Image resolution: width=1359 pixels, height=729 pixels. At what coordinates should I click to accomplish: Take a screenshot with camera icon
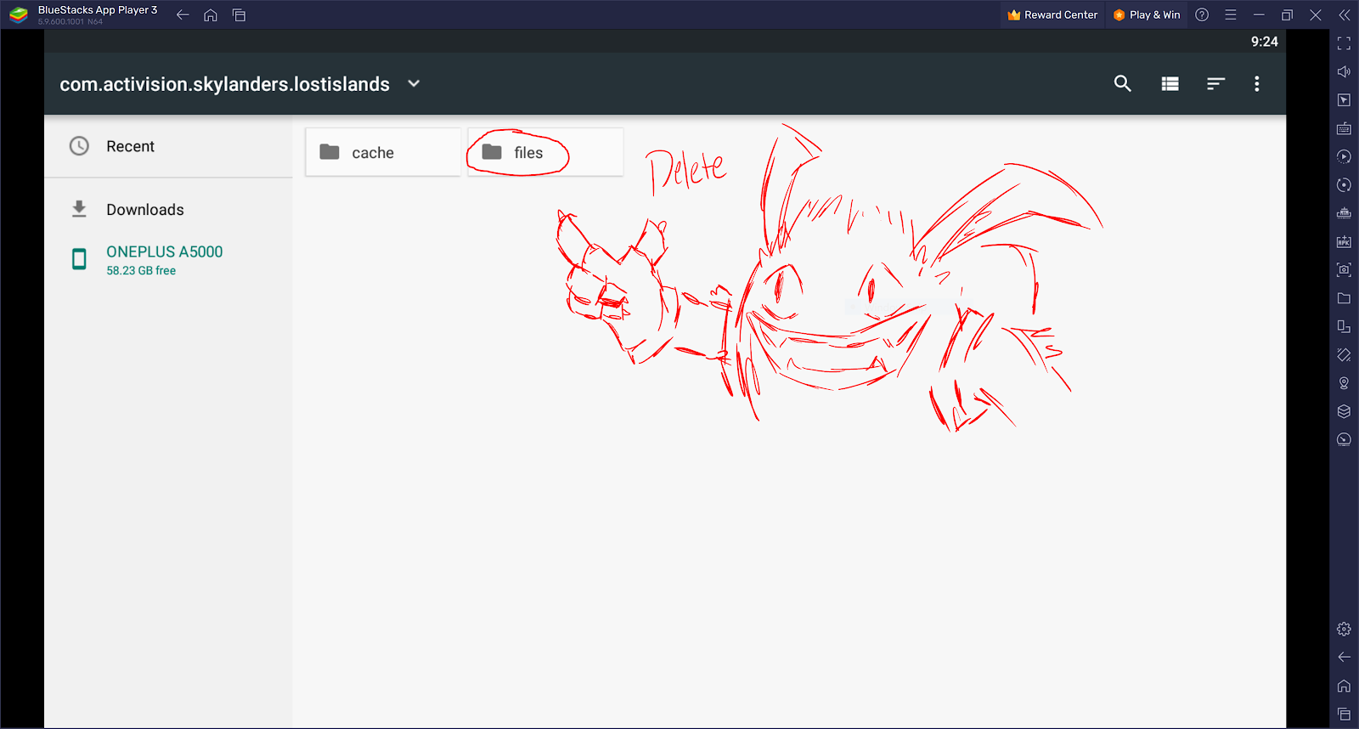pos(1344,269)
